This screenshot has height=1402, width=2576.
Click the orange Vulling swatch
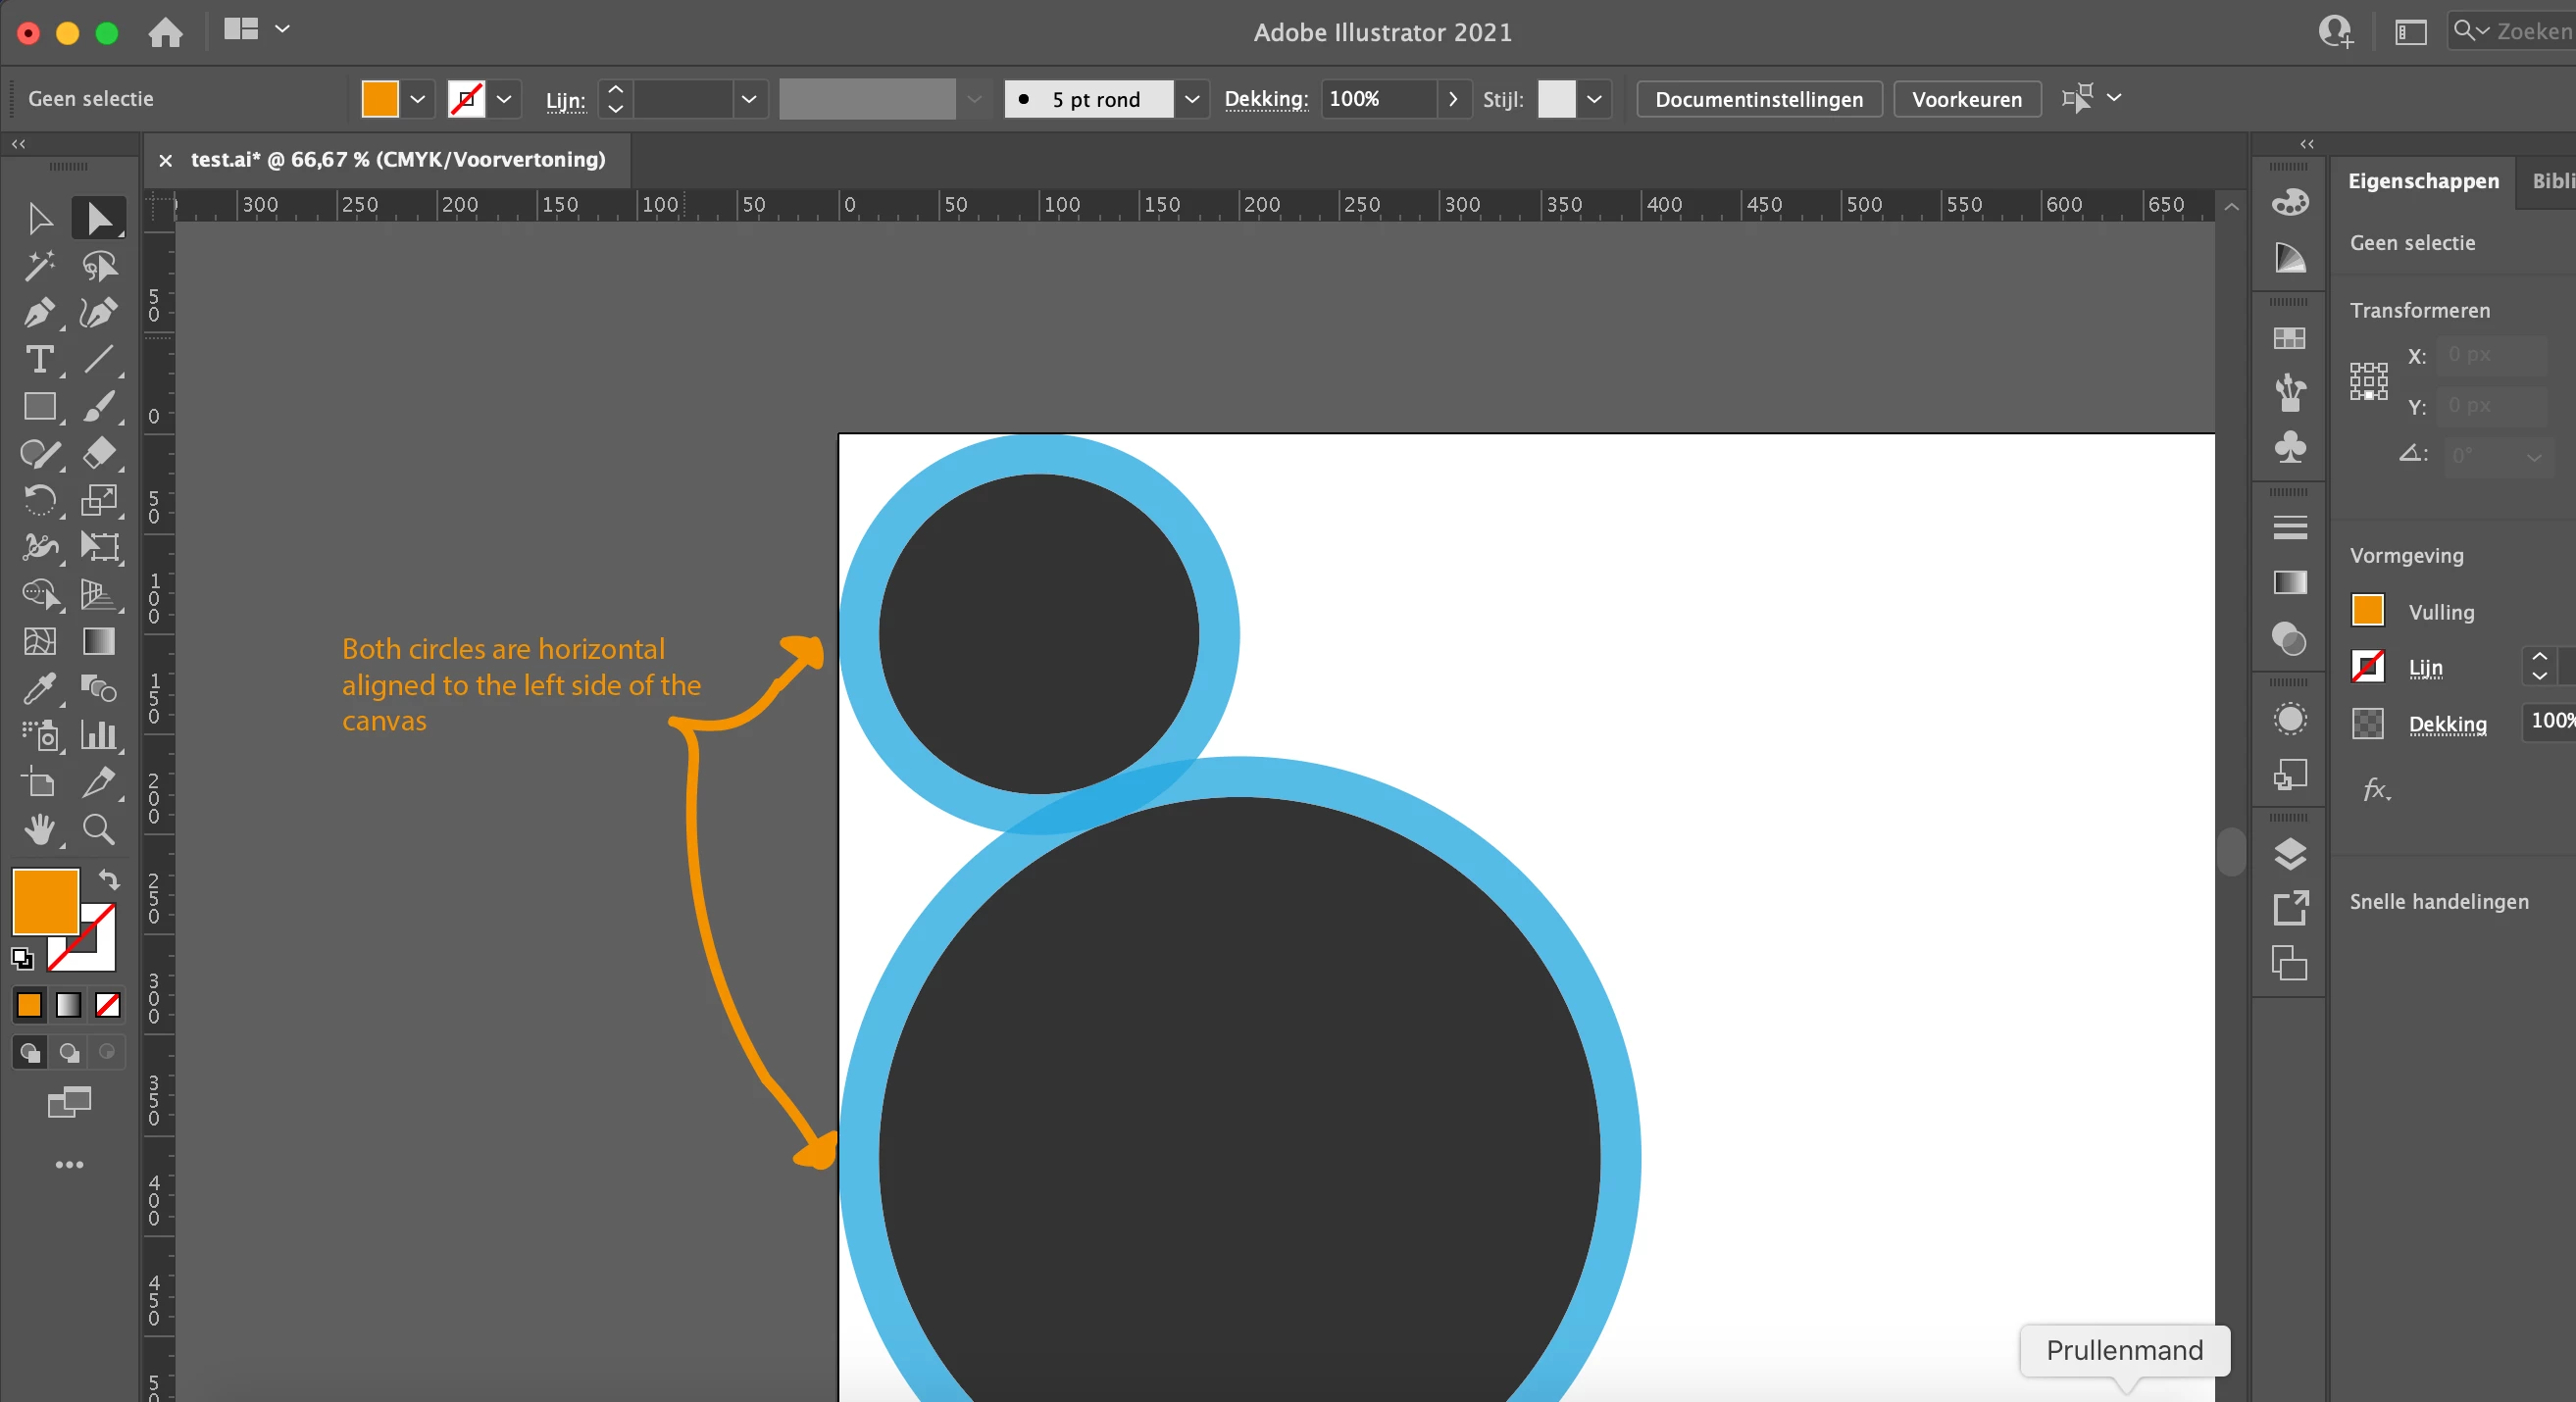coord(2367,610)
